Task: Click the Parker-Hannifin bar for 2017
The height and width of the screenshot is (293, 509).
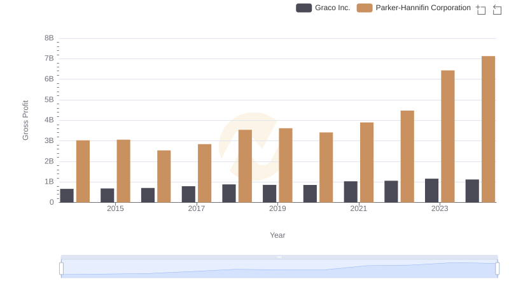Action: 204,174
